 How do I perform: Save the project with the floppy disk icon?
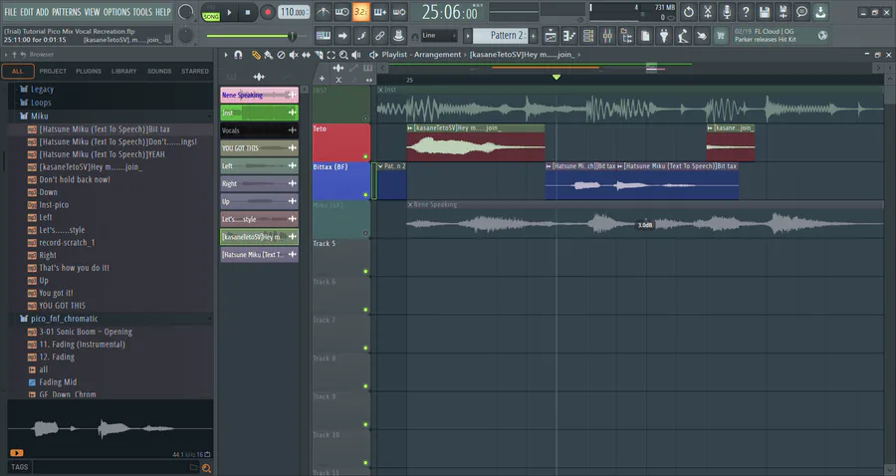[764, 11]
